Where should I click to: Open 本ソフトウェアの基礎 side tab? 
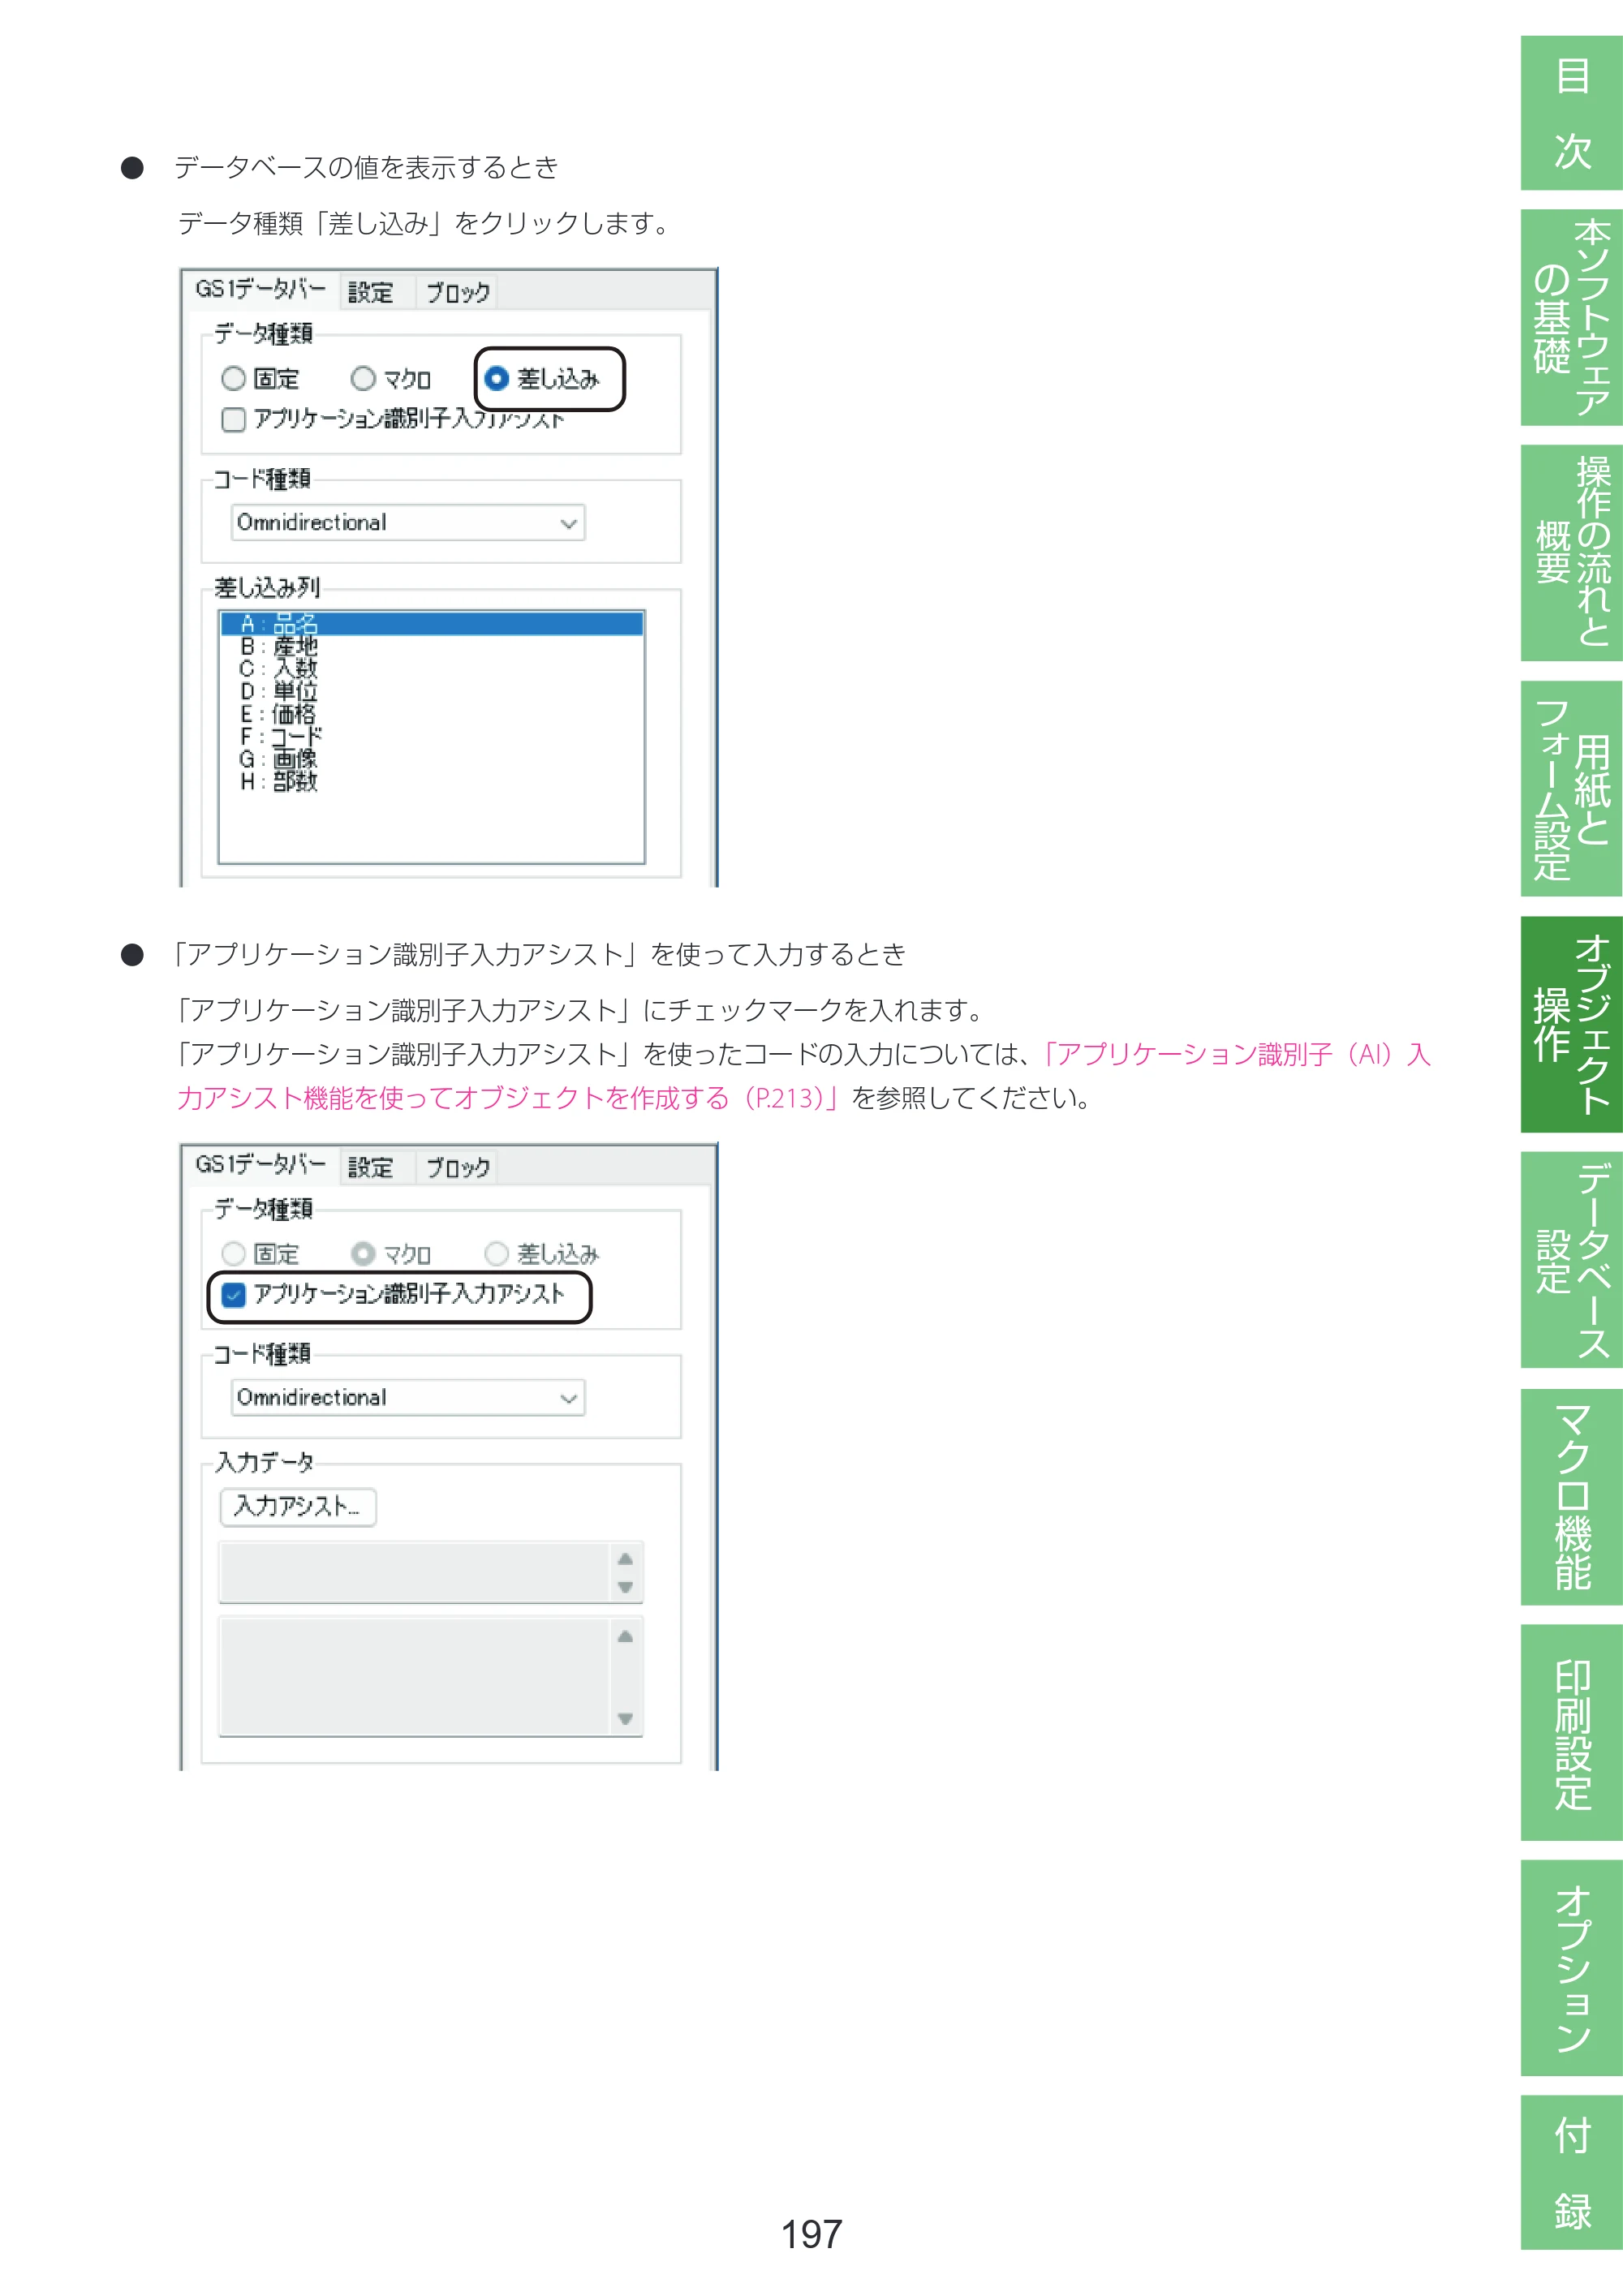[1572, 317]
